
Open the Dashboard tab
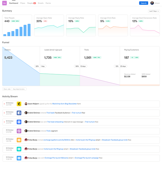(x=14, y=3)
